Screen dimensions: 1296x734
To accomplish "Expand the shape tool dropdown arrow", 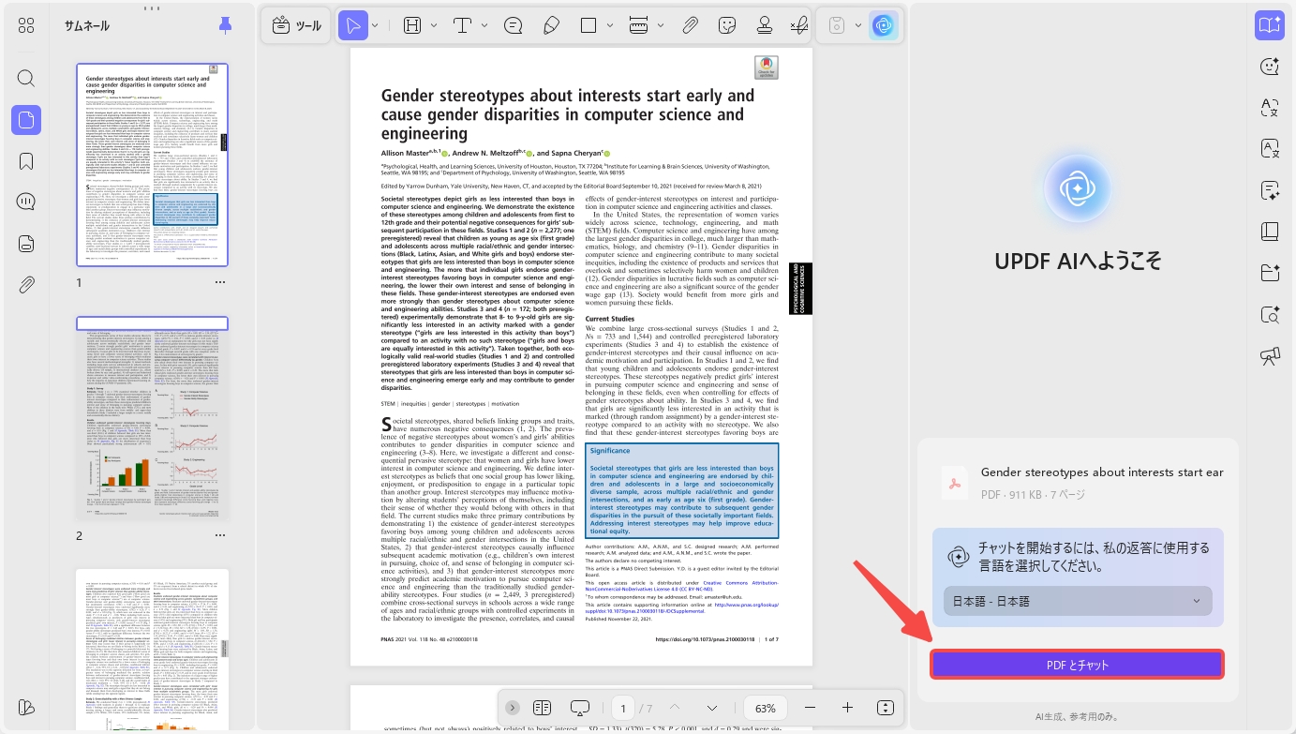I will (609, 25).
